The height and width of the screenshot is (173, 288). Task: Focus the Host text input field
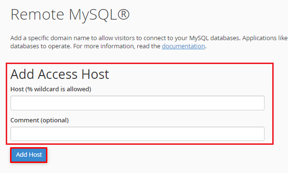pyautogui.click(x=137, y=103)
